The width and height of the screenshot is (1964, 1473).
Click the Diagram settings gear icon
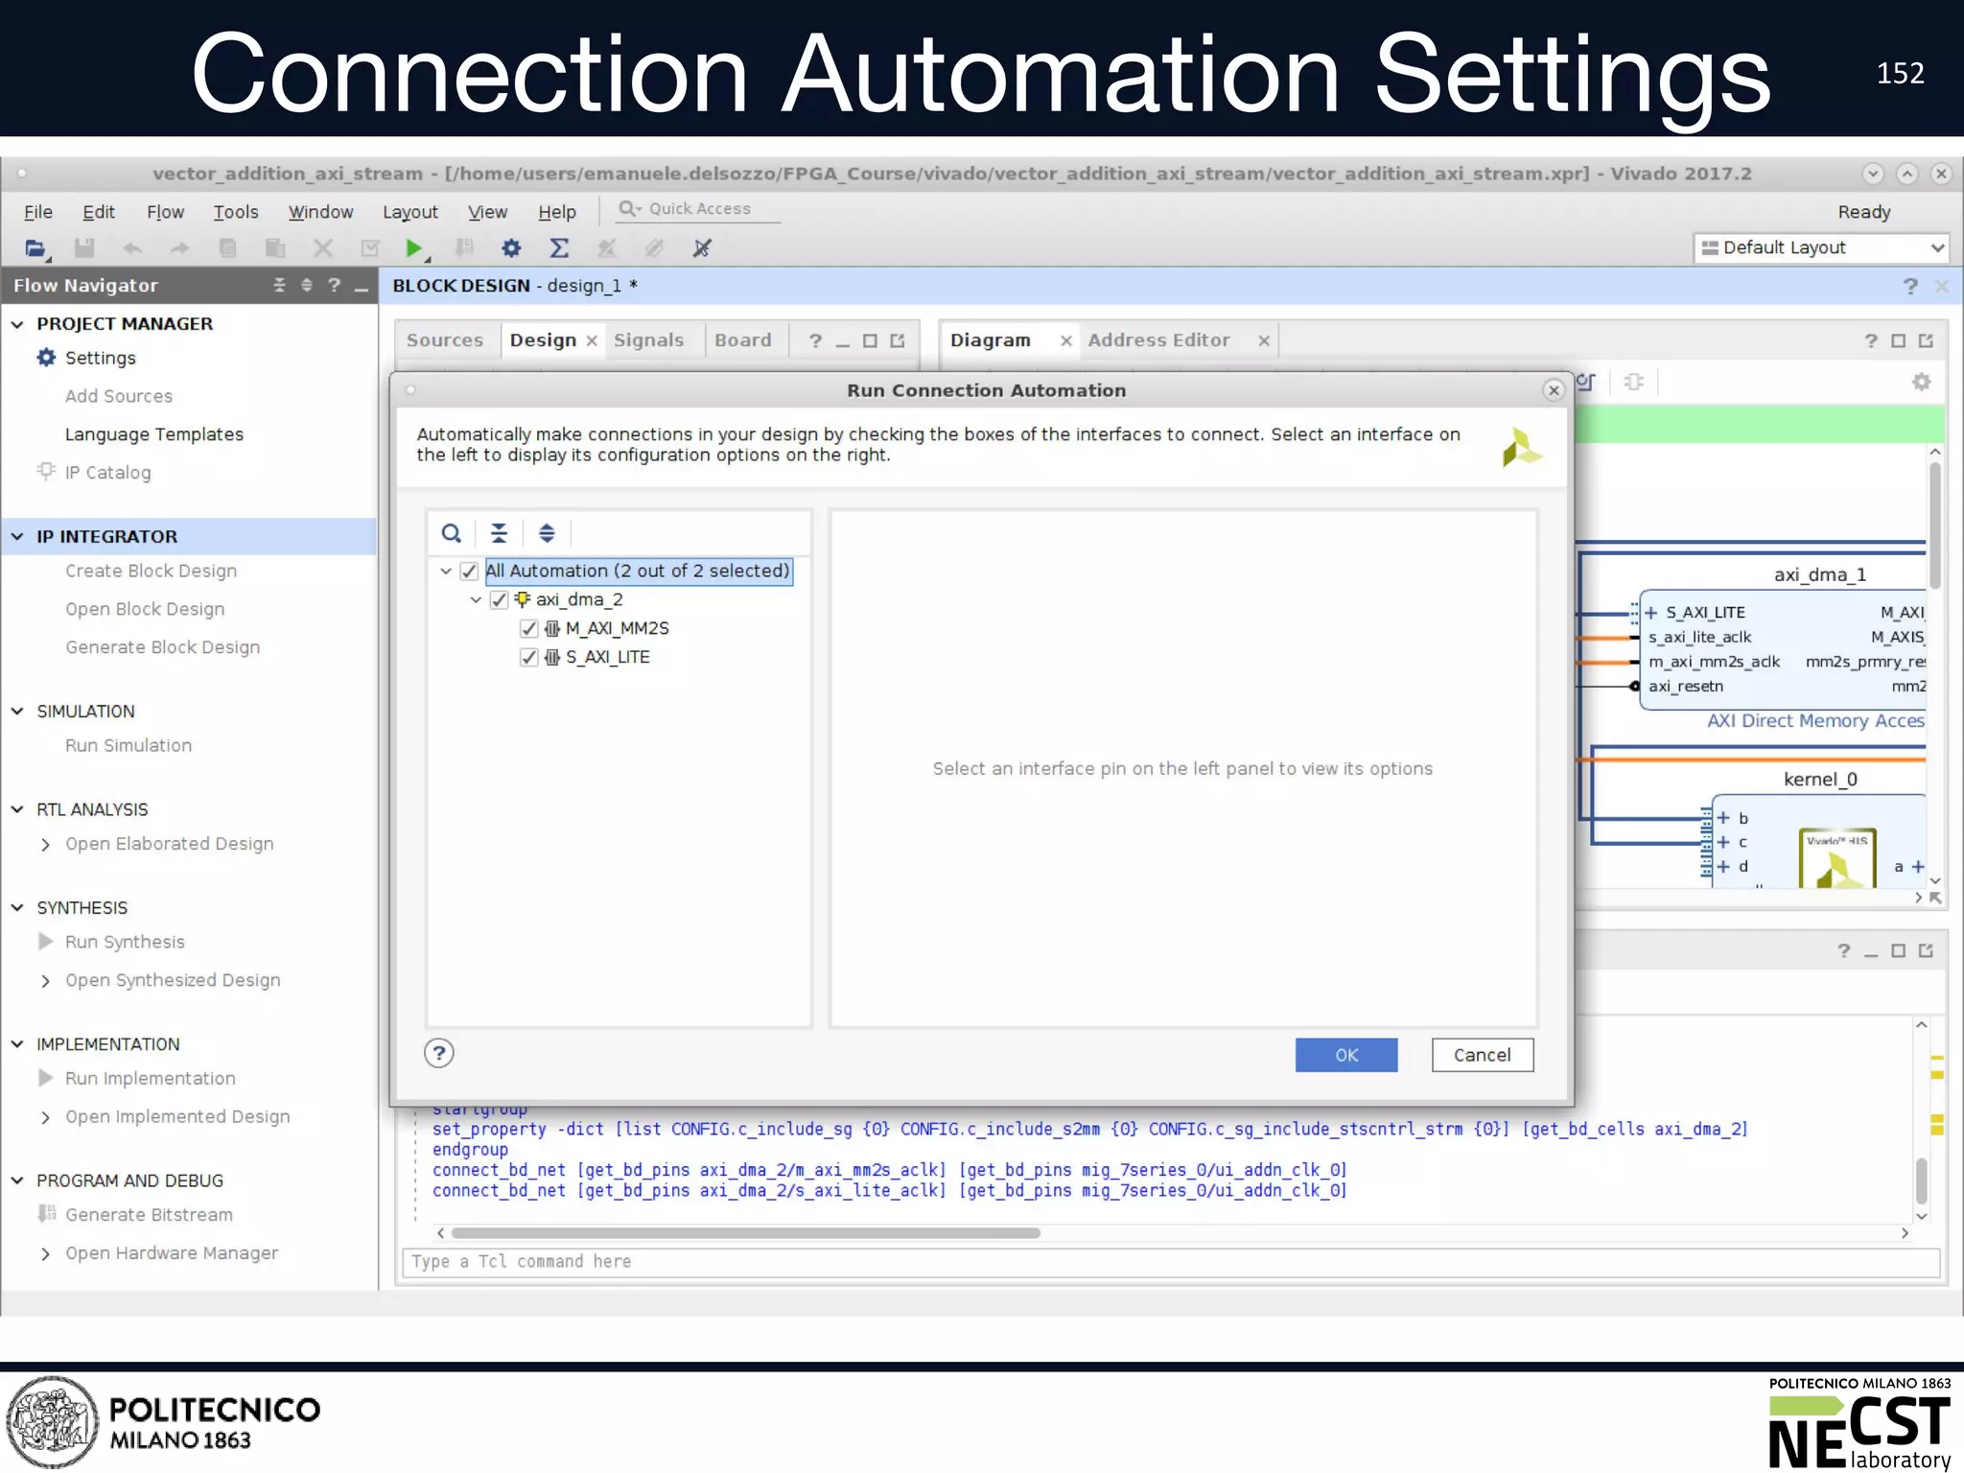coord(1921,382)
